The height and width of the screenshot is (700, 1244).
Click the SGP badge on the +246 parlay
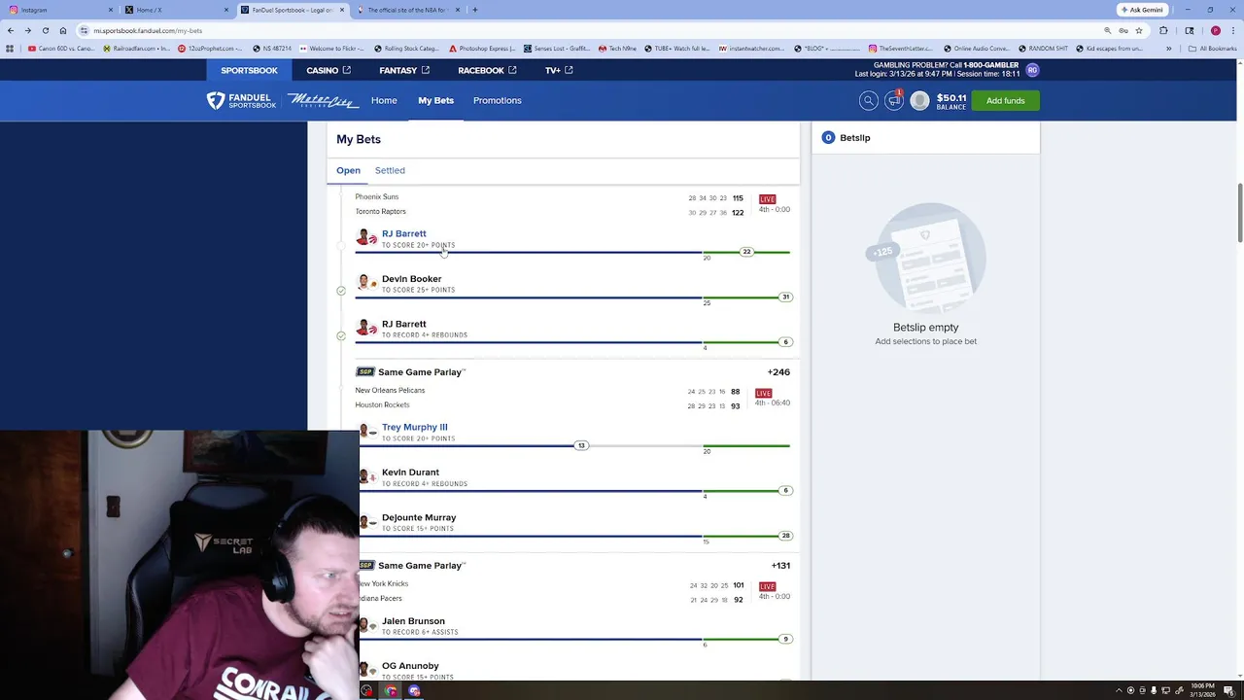point(364,371)
